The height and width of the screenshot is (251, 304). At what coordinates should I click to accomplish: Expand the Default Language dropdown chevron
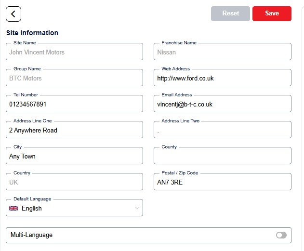pos(137,208)
